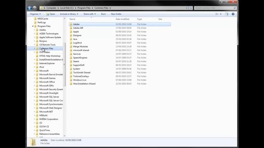This screenshot has width=264, height=148.
Task: Open the Share with menu
Action: tap(90, 14)
